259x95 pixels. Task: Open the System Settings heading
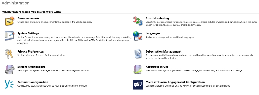pyautogui.click(x=28, y=33)
